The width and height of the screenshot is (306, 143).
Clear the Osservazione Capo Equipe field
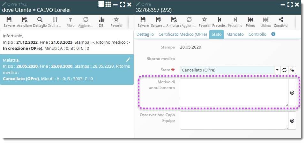[x=292, y=121]
